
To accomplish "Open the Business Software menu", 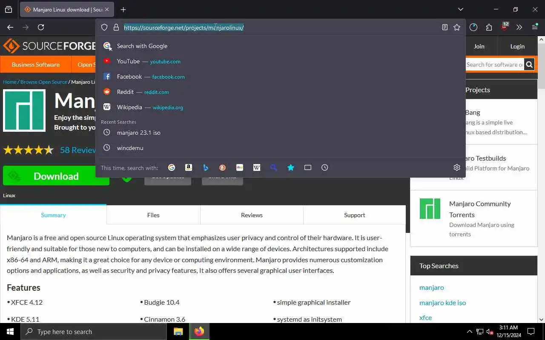I will coord(36,65).
